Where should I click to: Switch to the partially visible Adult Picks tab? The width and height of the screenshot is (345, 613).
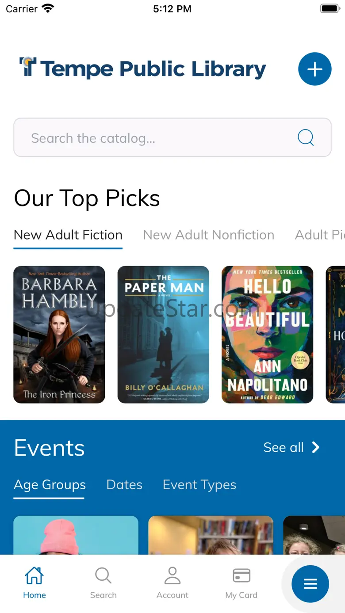[x=319, y=235]
